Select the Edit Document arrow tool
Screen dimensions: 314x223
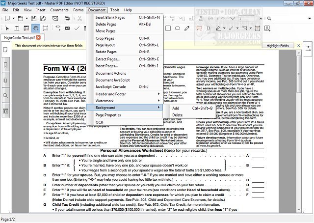click(x=7, y=28)
